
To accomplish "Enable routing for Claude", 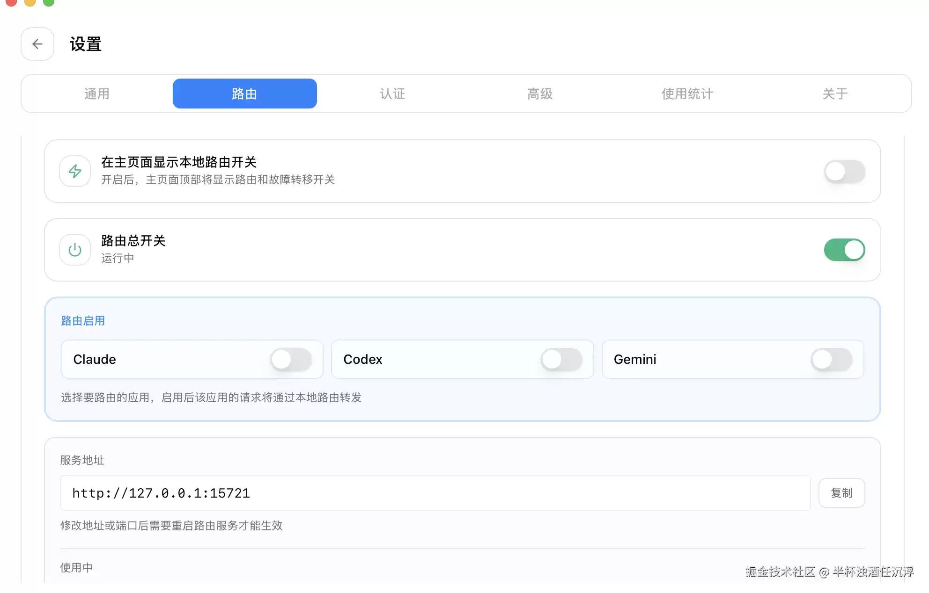I will (x=291, y=359).
